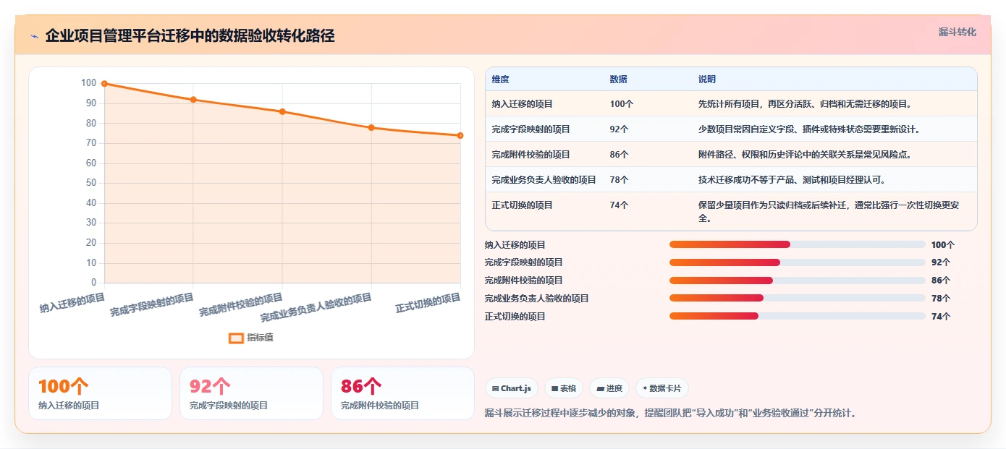Click the progress bar for 完成附件校验的项目
This screenshot has width=1006, height=449.
point(798,281)
